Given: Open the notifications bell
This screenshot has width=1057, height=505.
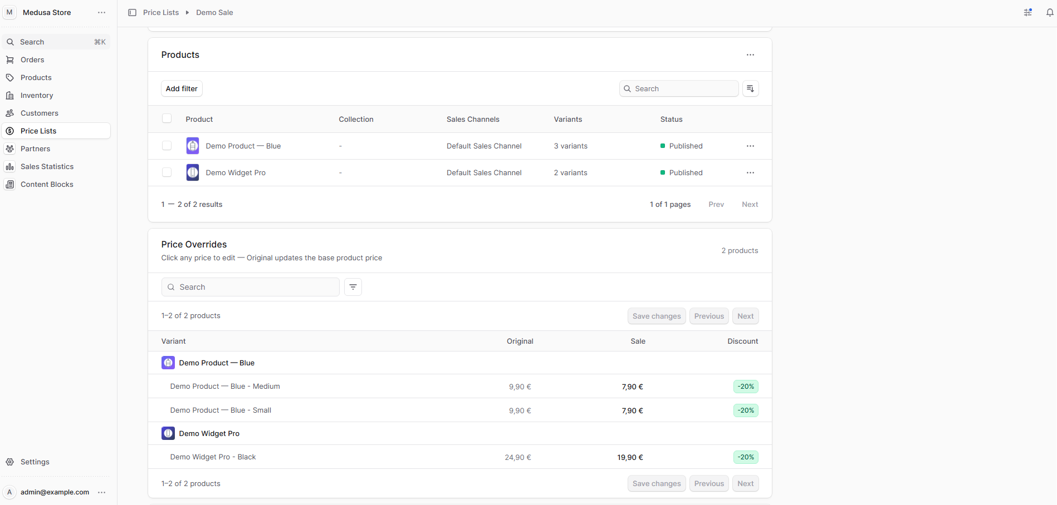Looking at the screenshot, I should click(1050, 12).
